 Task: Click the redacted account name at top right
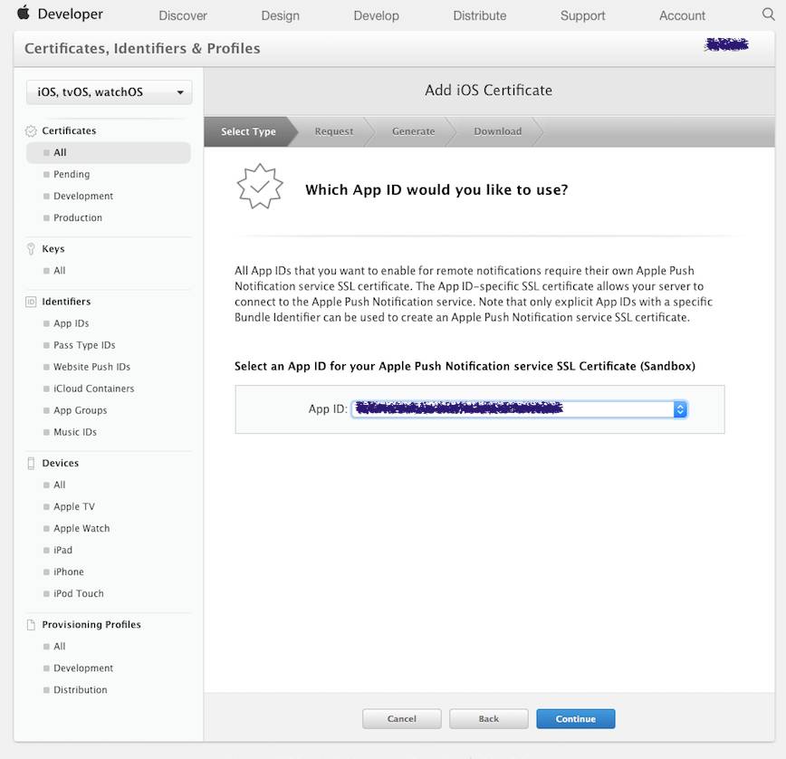pyautogui.click(x=726, y=44)
